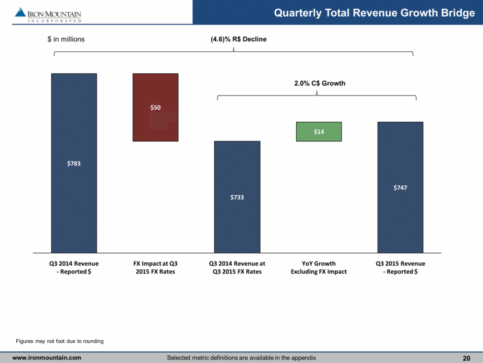
Task: Click the slide page number 20
Action: coord(466,357)
